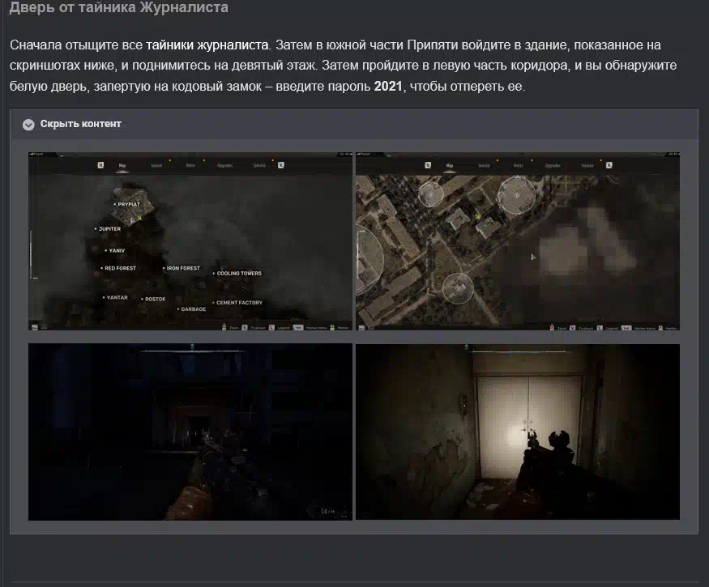The height and width of the screenshot is (587, 709).
Task: Open the dark corridor gameplay screenshot
Action: coord(190,432)
